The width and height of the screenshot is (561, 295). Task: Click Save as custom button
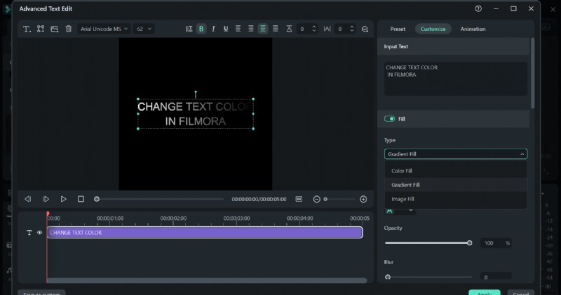point(41,293)
